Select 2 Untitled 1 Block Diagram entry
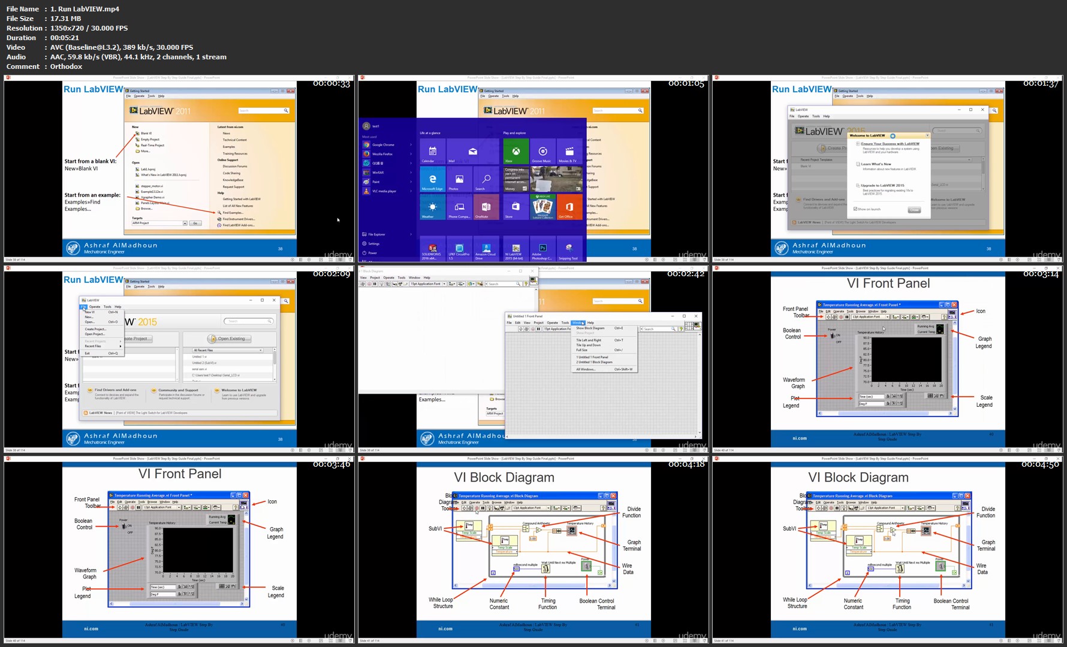The image size is (1067, 647). [604, 362]
